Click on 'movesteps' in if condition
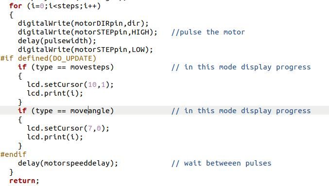The height and width of the screenshot is (186, 329). click(x=90, y=68)
